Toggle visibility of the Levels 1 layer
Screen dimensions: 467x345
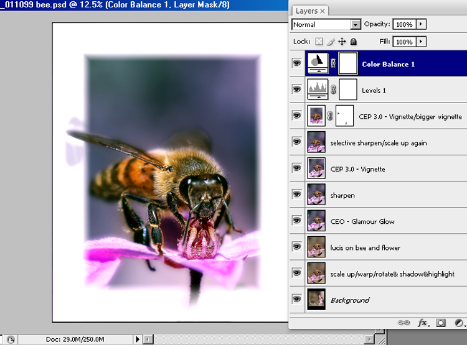point(296,90)
